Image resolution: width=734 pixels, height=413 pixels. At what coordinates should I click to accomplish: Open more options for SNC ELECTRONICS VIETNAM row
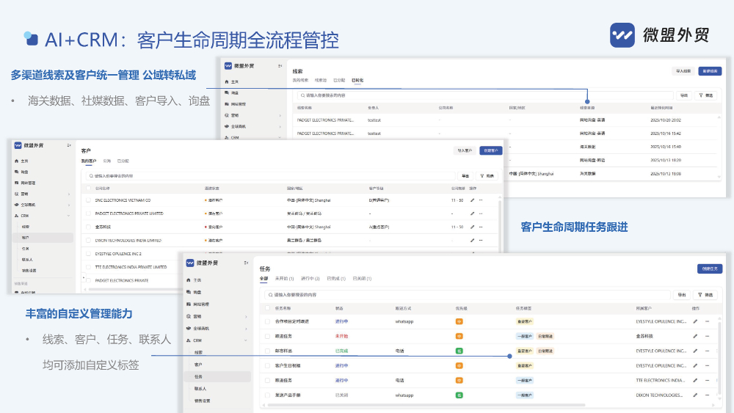(481, 200)
